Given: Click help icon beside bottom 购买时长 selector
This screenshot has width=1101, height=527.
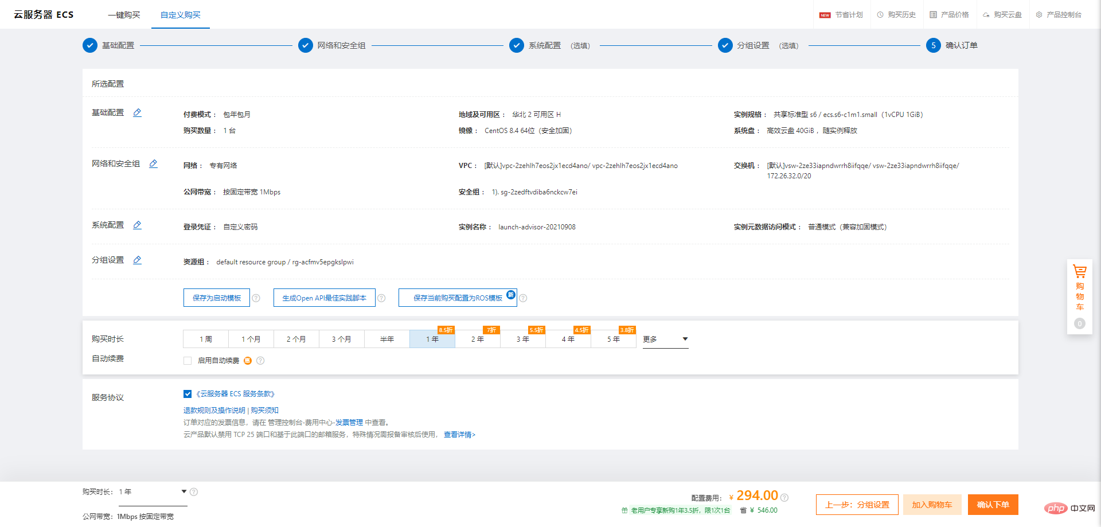Looking at the screenshot, I should point(194,492).
